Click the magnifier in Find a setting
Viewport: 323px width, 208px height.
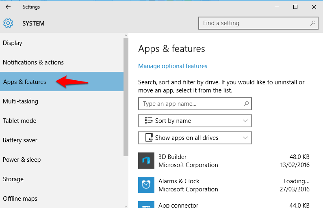pos(313,23)
